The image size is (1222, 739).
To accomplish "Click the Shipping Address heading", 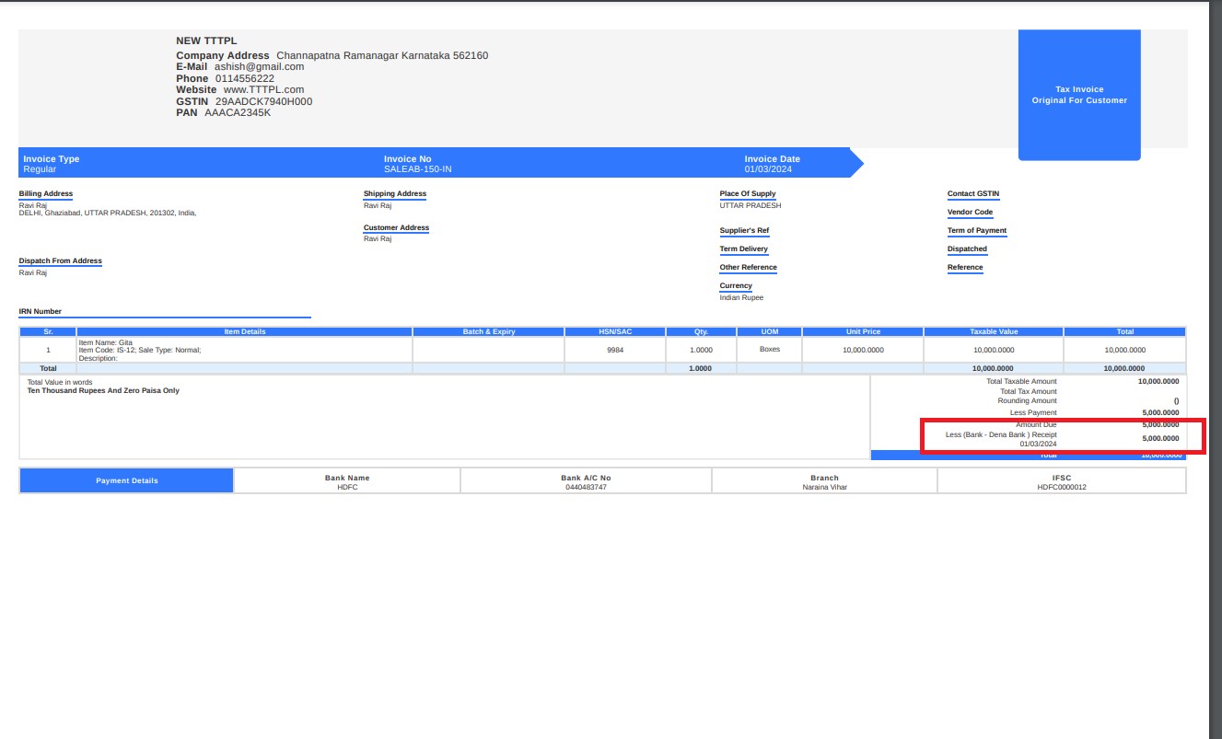I will pyautogui.click(x=395, y=194).
